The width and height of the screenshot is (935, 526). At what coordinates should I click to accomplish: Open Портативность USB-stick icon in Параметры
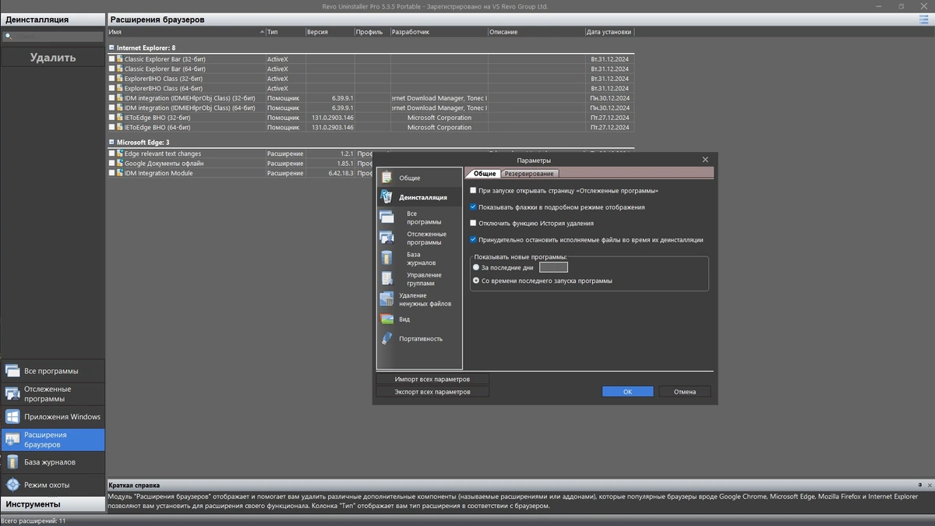(x=387, y=338)
